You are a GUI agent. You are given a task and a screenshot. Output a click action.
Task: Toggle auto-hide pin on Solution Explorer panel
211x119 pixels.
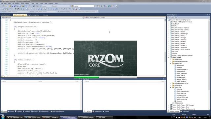click(207, 15)
